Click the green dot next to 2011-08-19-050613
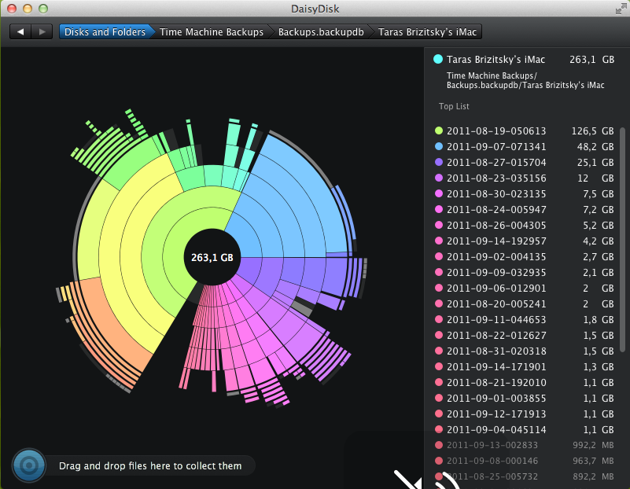This screenshot has height=489, width=630. pyautogui.click(x=439, y=131)
